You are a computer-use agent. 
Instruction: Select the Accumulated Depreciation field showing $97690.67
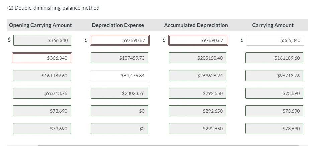tap(198, 40)
